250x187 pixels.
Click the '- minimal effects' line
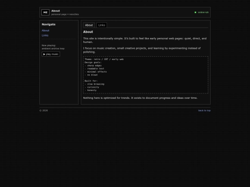point(96,72)
